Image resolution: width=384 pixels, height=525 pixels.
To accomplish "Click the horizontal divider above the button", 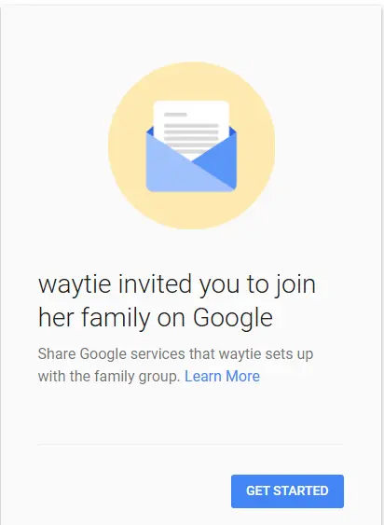I will tap(191, 445).
